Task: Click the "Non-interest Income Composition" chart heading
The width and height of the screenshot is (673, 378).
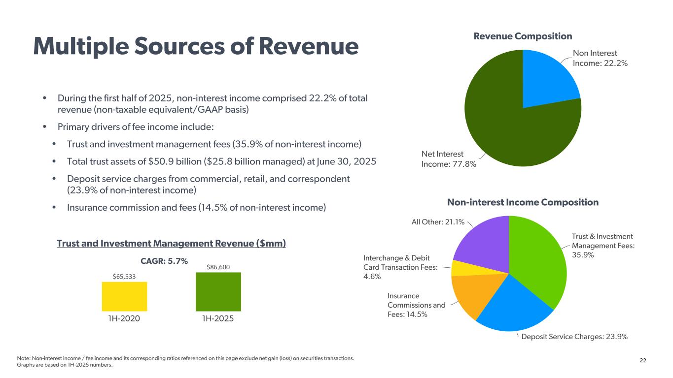Action: point(523,202)
